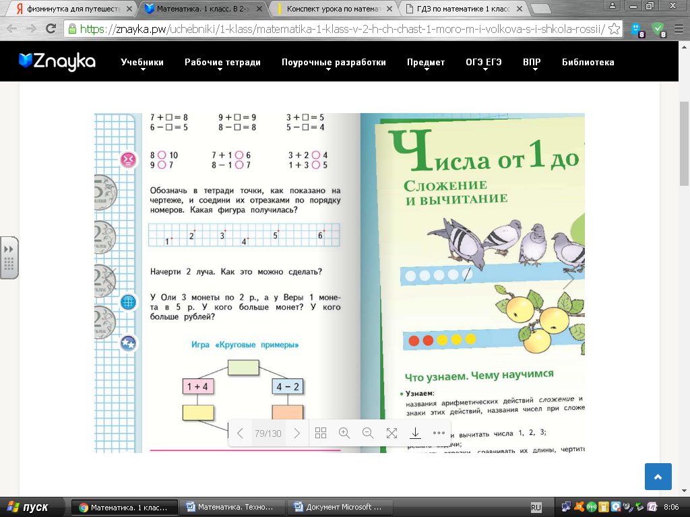The height and width of the screenshot is (517, 690).
Task: Bookmark this page with the star icon
Action: (615, 30)
